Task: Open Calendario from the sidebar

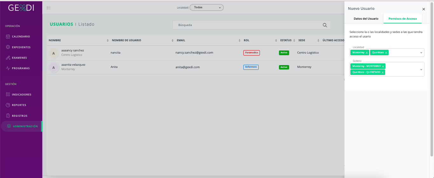Action: [x=21, y=36]
